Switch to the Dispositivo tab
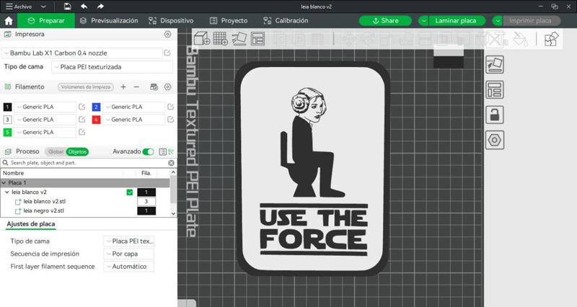Screen dimensions: 577x307 click(x=171, y=21)
